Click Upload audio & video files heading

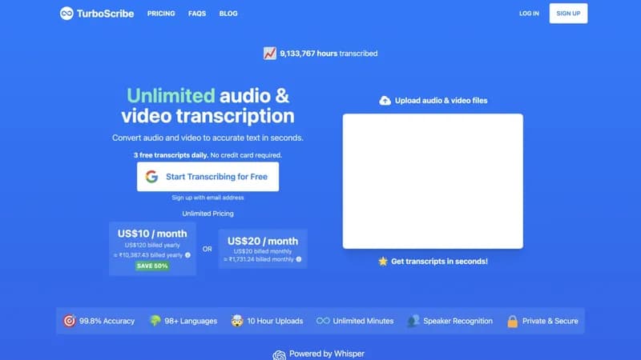441,101
